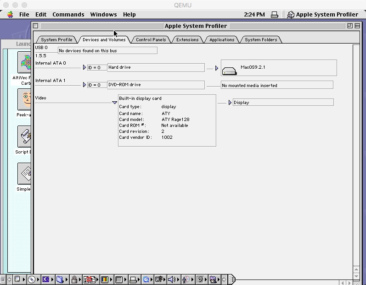Open the AppleTalk computer Control Strip module

pyautogui.click(x=19, y=280)
